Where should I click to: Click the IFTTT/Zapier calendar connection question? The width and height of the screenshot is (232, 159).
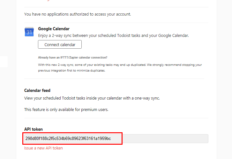(x=73, y=58)
